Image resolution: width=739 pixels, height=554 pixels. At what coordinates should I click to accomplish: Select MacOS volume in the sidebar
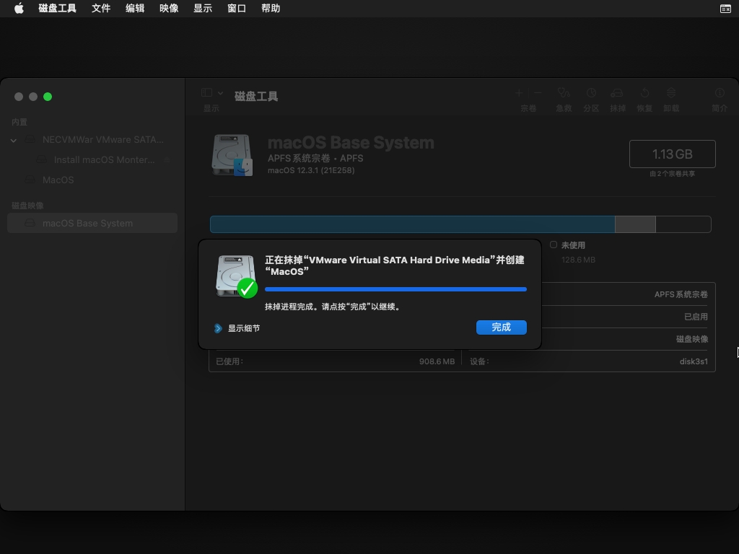click(x=58, y=180)
